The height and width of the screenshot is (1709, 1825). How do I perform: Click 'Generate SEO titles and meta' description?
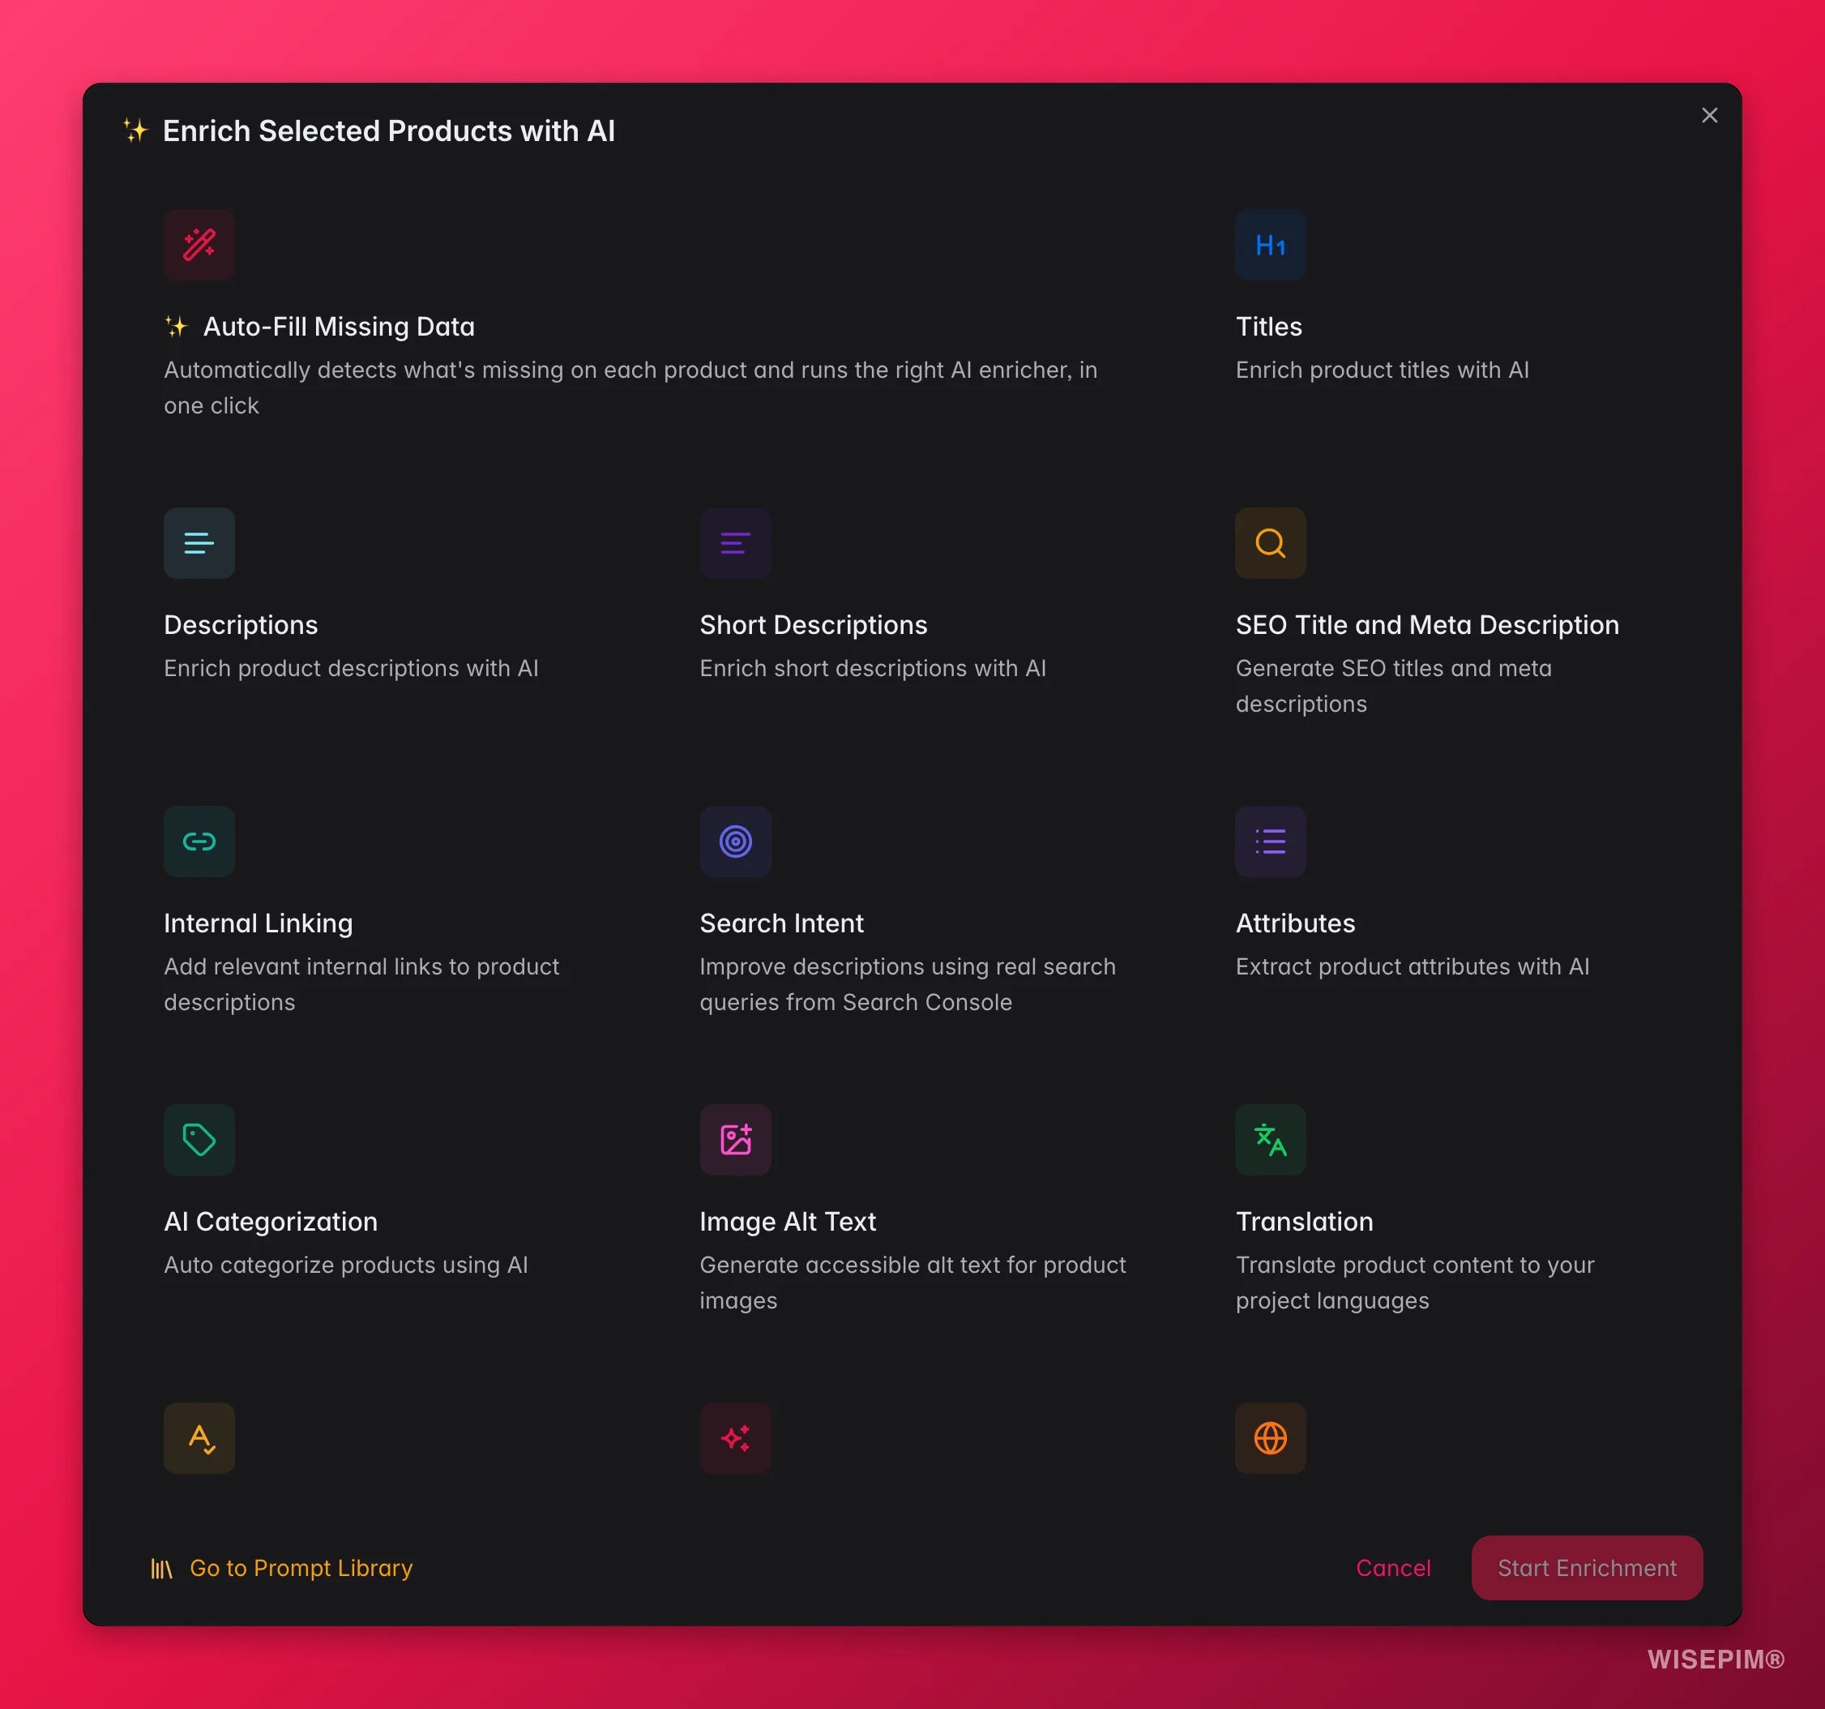(1394, 686)
